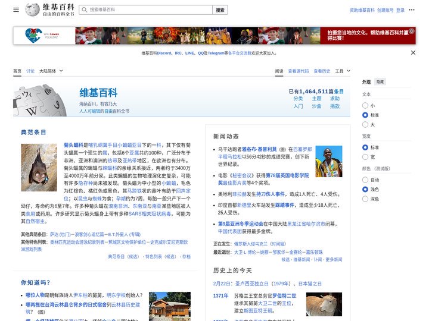The width and height of the screenshot is (429, 321).
Task: Close the Wiki Loves Folklore banner
Action: coord(412,31)
